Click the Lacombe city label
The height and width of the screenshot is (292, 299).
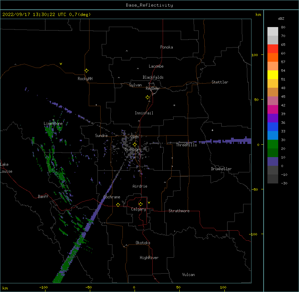[156, 66]
